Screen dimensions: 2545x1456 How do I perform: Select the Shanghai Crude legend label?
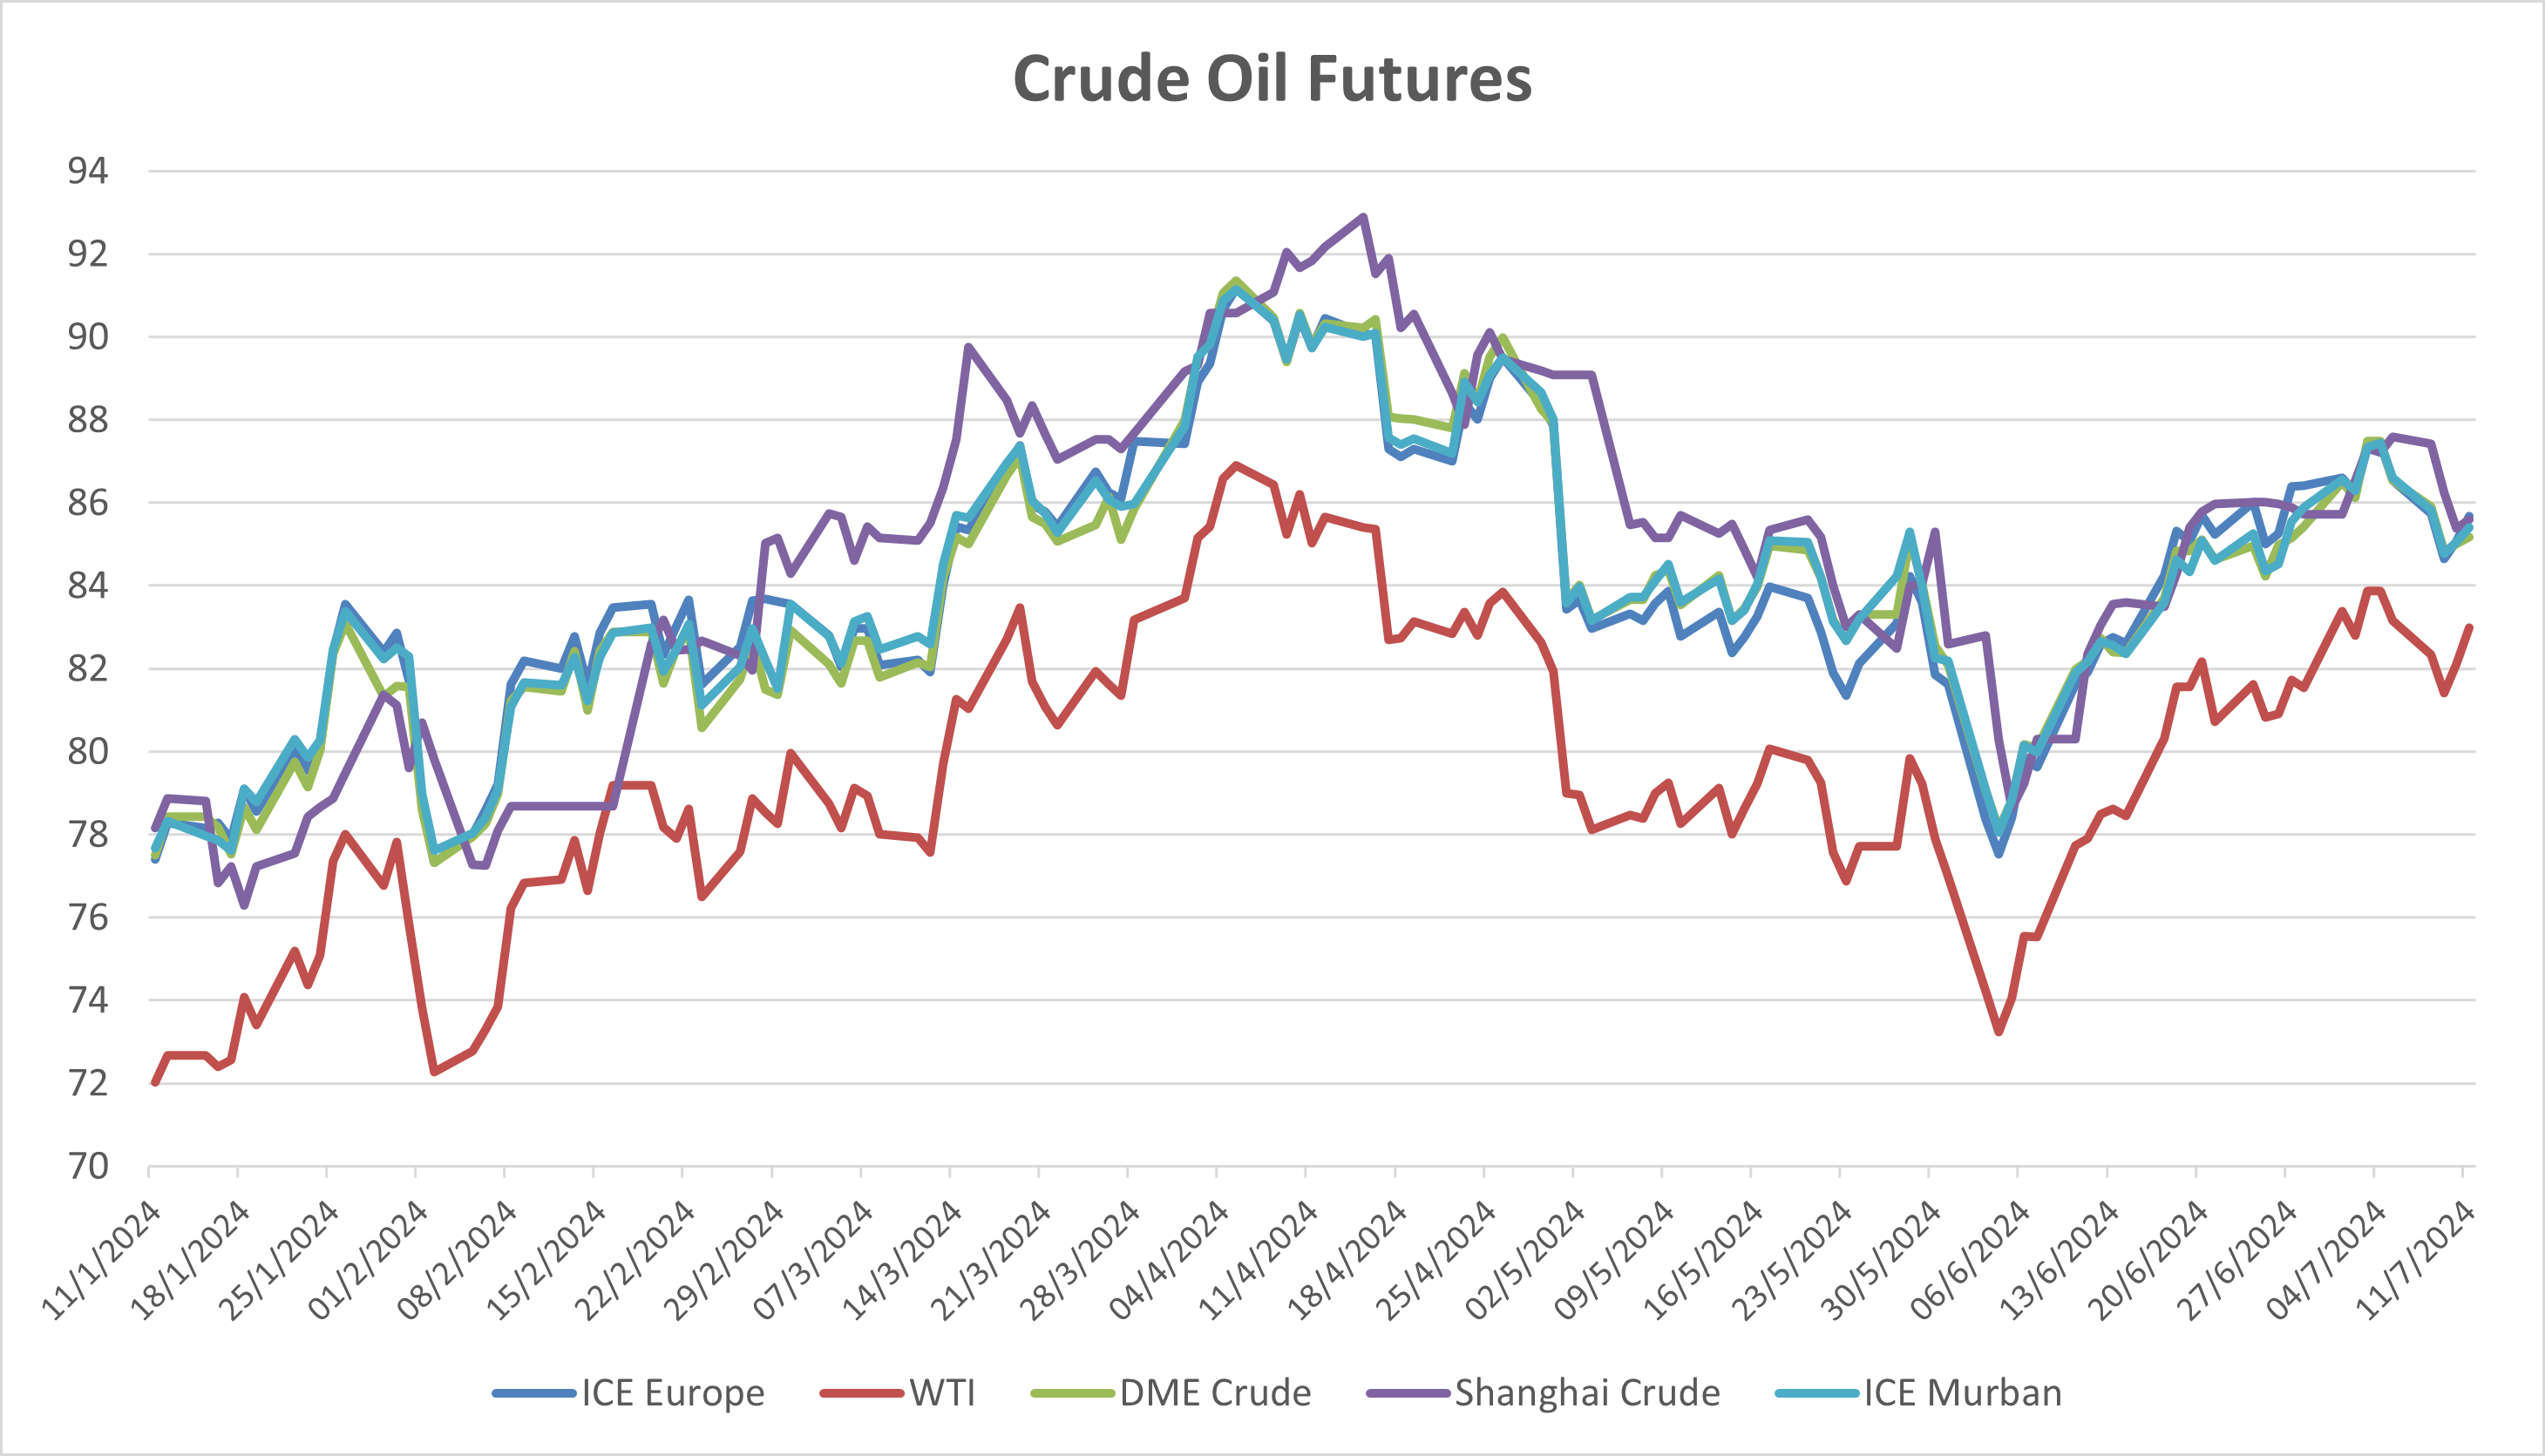click(x=1587, y=1393)
